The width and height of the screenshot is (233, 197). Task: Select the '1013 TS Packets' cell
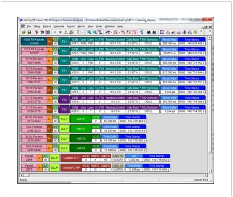pos(34,51)
